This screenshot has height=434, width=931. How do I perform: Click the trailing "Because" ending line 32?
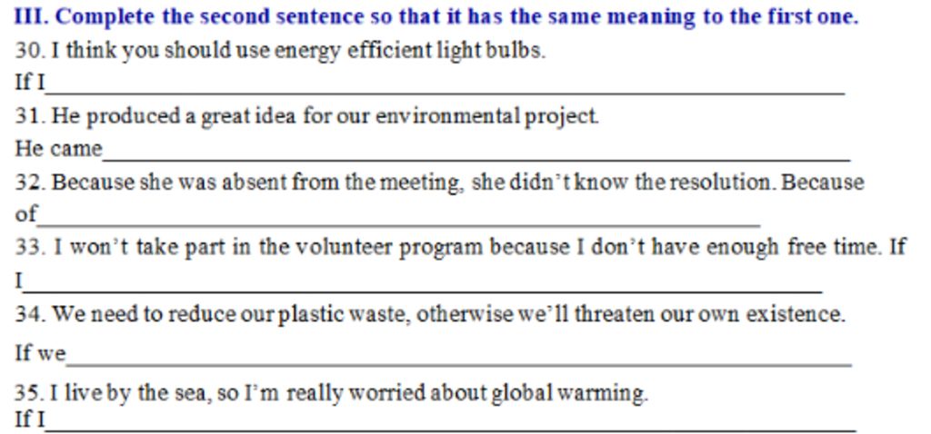822,182
